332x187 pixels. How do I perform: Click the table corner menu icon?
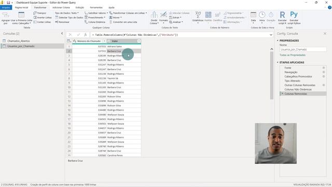pos(69,41)
